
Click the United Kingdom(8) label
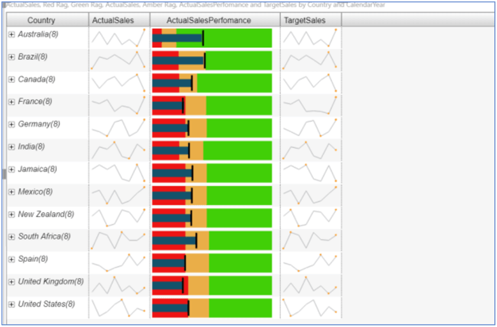click(x=51, y=282)
